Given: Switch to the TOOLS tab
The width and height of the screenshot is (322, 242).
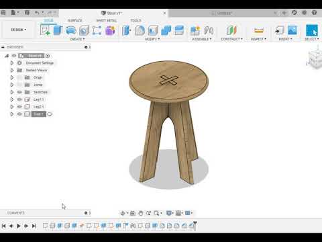Looking at the screenshot, I should (136, 20).
